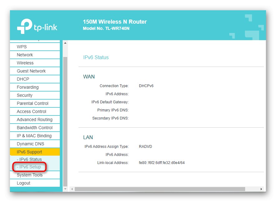This screenshot has height=202, width=276.
Task: Click the horizontal scrollbar right arrow
Action: coord(261,189)
